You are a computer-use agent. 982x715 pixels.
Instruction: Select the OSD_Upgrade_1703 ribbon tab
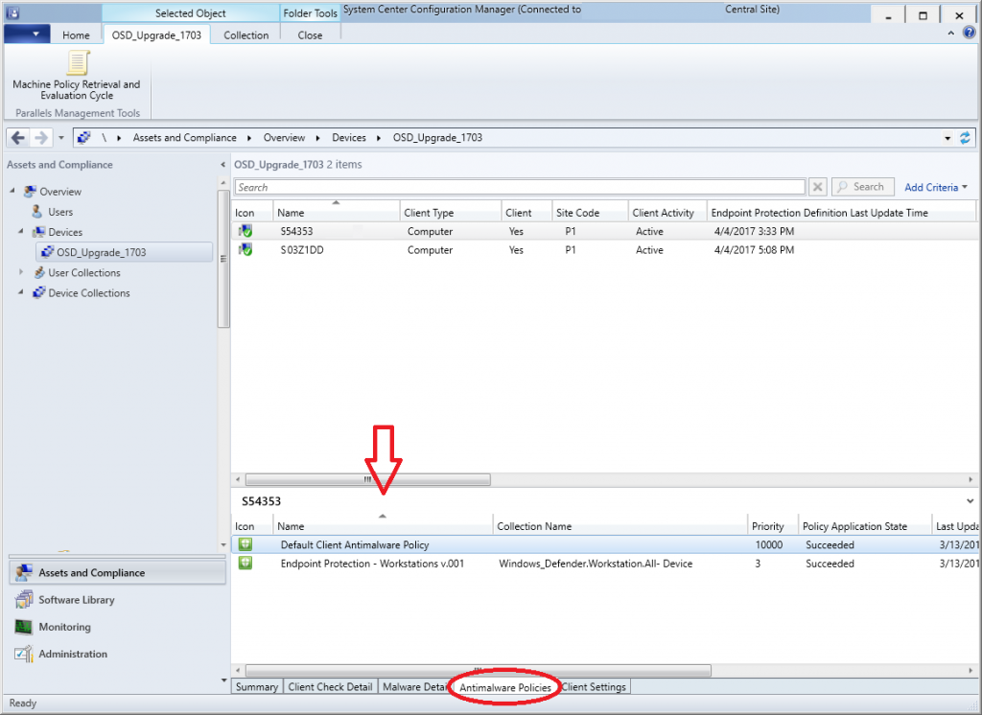156,35
